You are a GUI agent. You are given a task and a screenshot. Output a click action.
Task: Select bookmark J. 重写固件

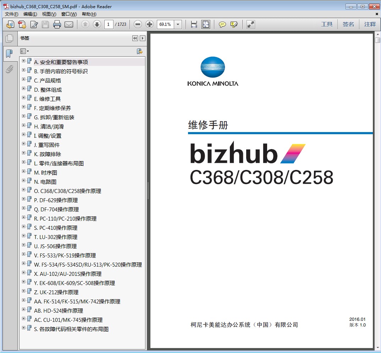click(47, 145)
